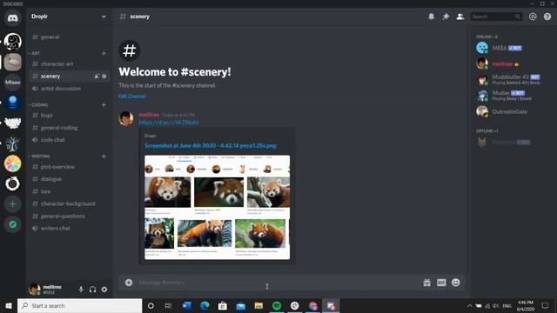Open mentions inbox at-sign icon
This screenshot has height=313, width=557.
click(x=533, y=17)
